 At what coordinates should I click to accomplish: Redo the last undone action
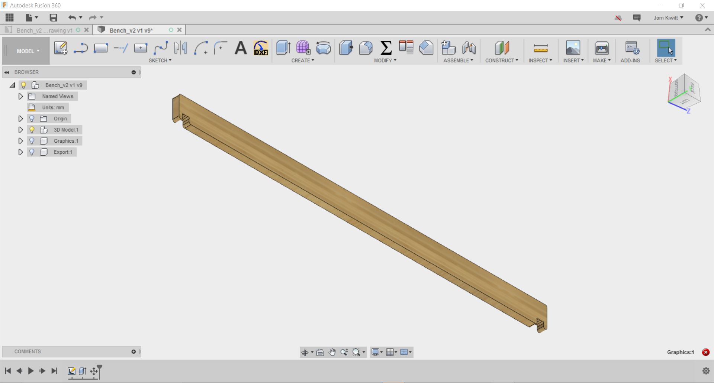tap(93, 17)
